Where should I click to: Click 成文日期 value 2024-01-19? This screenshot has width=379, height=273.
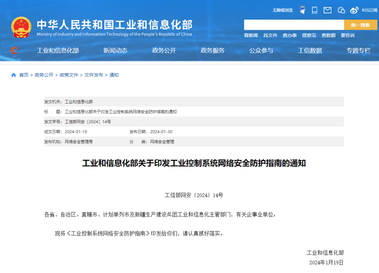[76, 132]
